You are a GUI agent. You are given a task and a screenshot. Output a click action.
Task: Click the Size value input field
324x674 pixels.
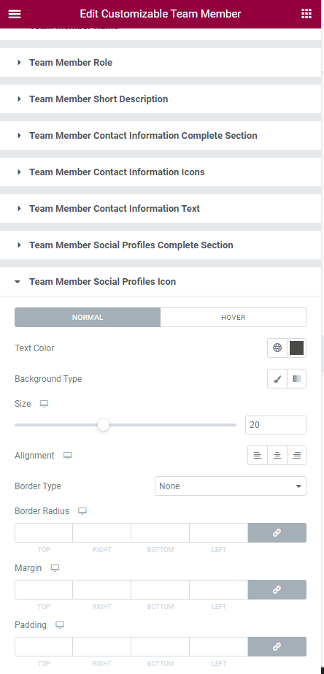click(275, 425)
